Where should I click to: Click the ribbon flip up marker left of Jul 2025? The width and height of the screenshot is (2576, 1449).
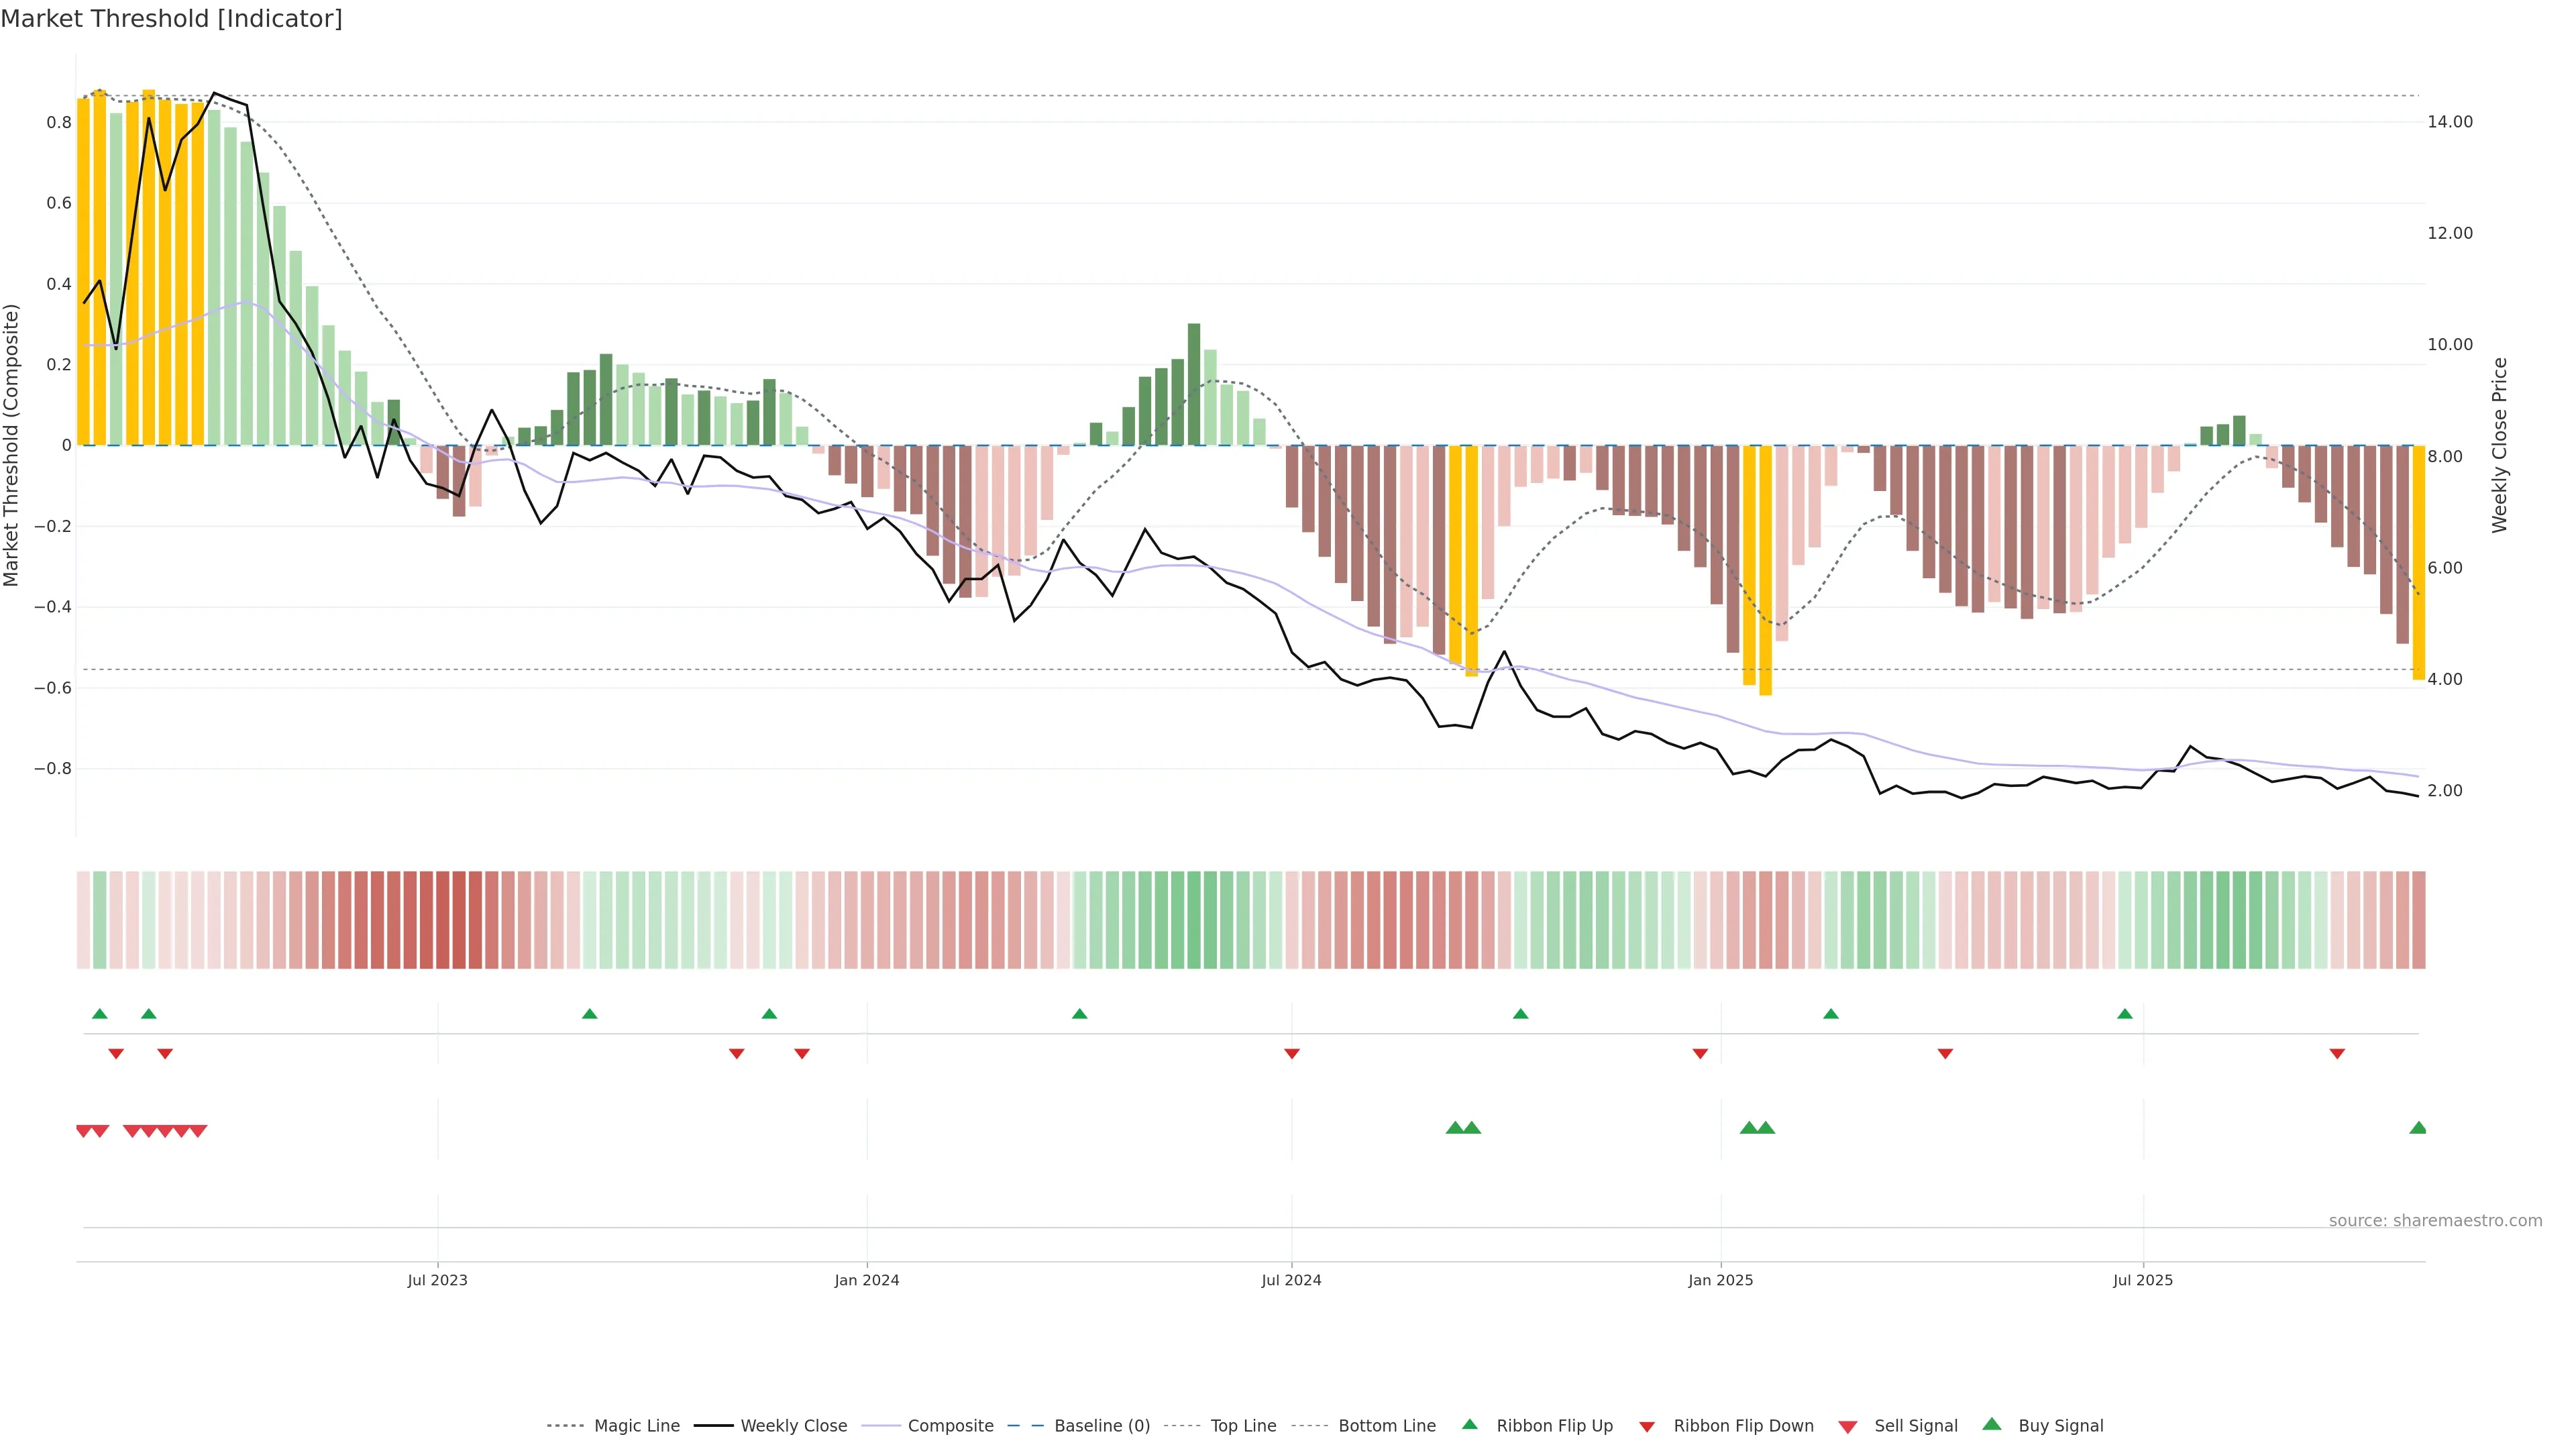click(2124, 1014)
